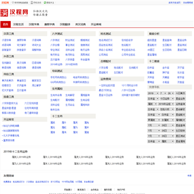Click the 汉程网 logo image
The width and height of the screenshot is (194, 194).
pos(15,13)
